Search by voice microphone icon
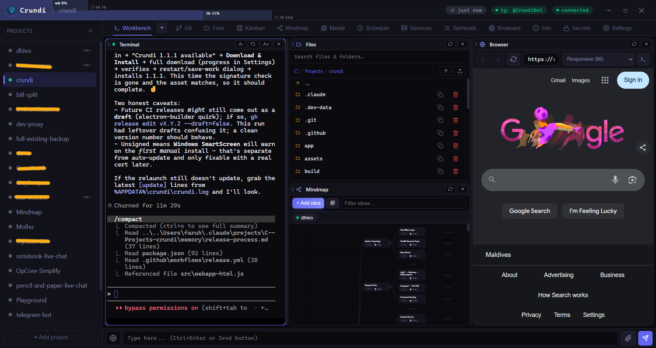The image size is (656, 348). click(x=615, y=179)
